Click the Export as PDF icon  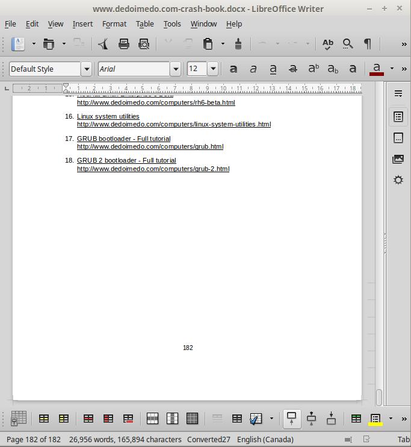(x=104, y=44)
